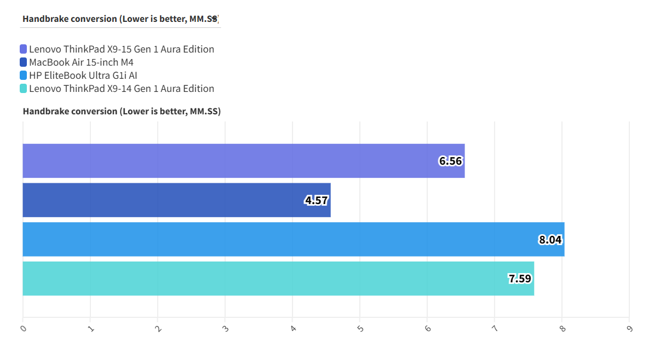The height and width of the screenshot is (348, 654).
Task: Click the dropdown arrow beside Handbrake conversion
Action: point(215,19)
